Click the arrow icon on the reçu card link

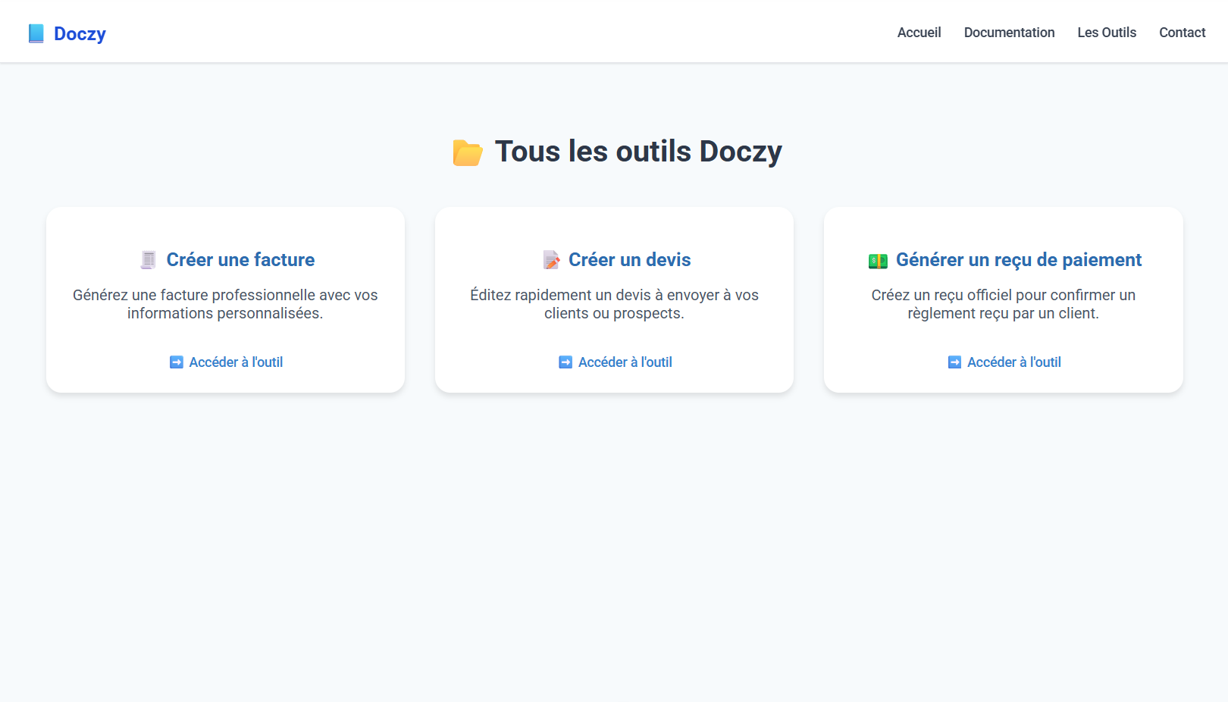point(954,362)
